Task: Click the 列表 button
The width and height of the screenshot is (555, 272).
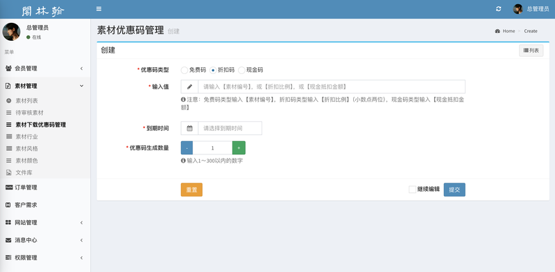Action: click(x=531, y=51)
